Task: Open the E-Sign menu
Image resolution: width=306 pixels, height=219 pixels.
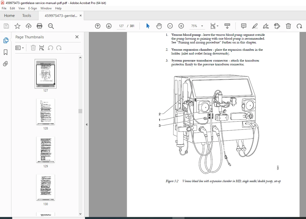Action: click(32, 8)
